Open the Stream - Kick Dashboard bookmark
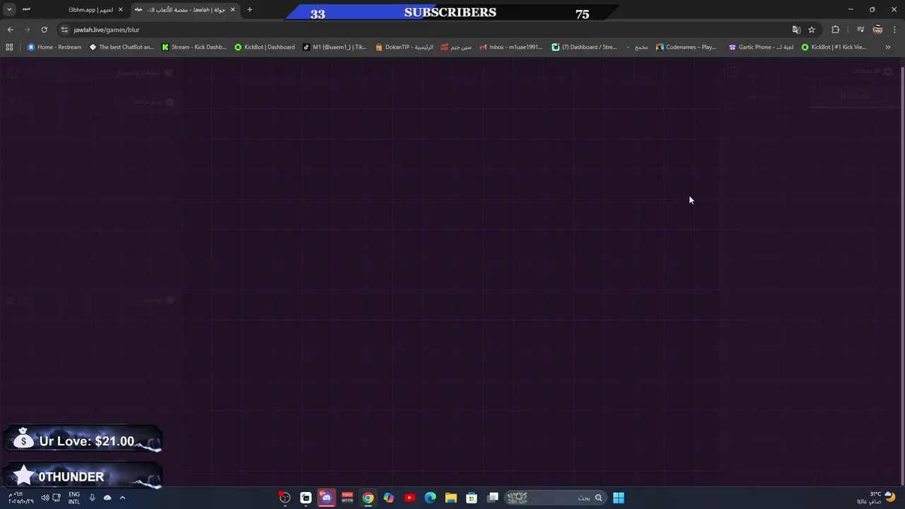 (194, 47)
